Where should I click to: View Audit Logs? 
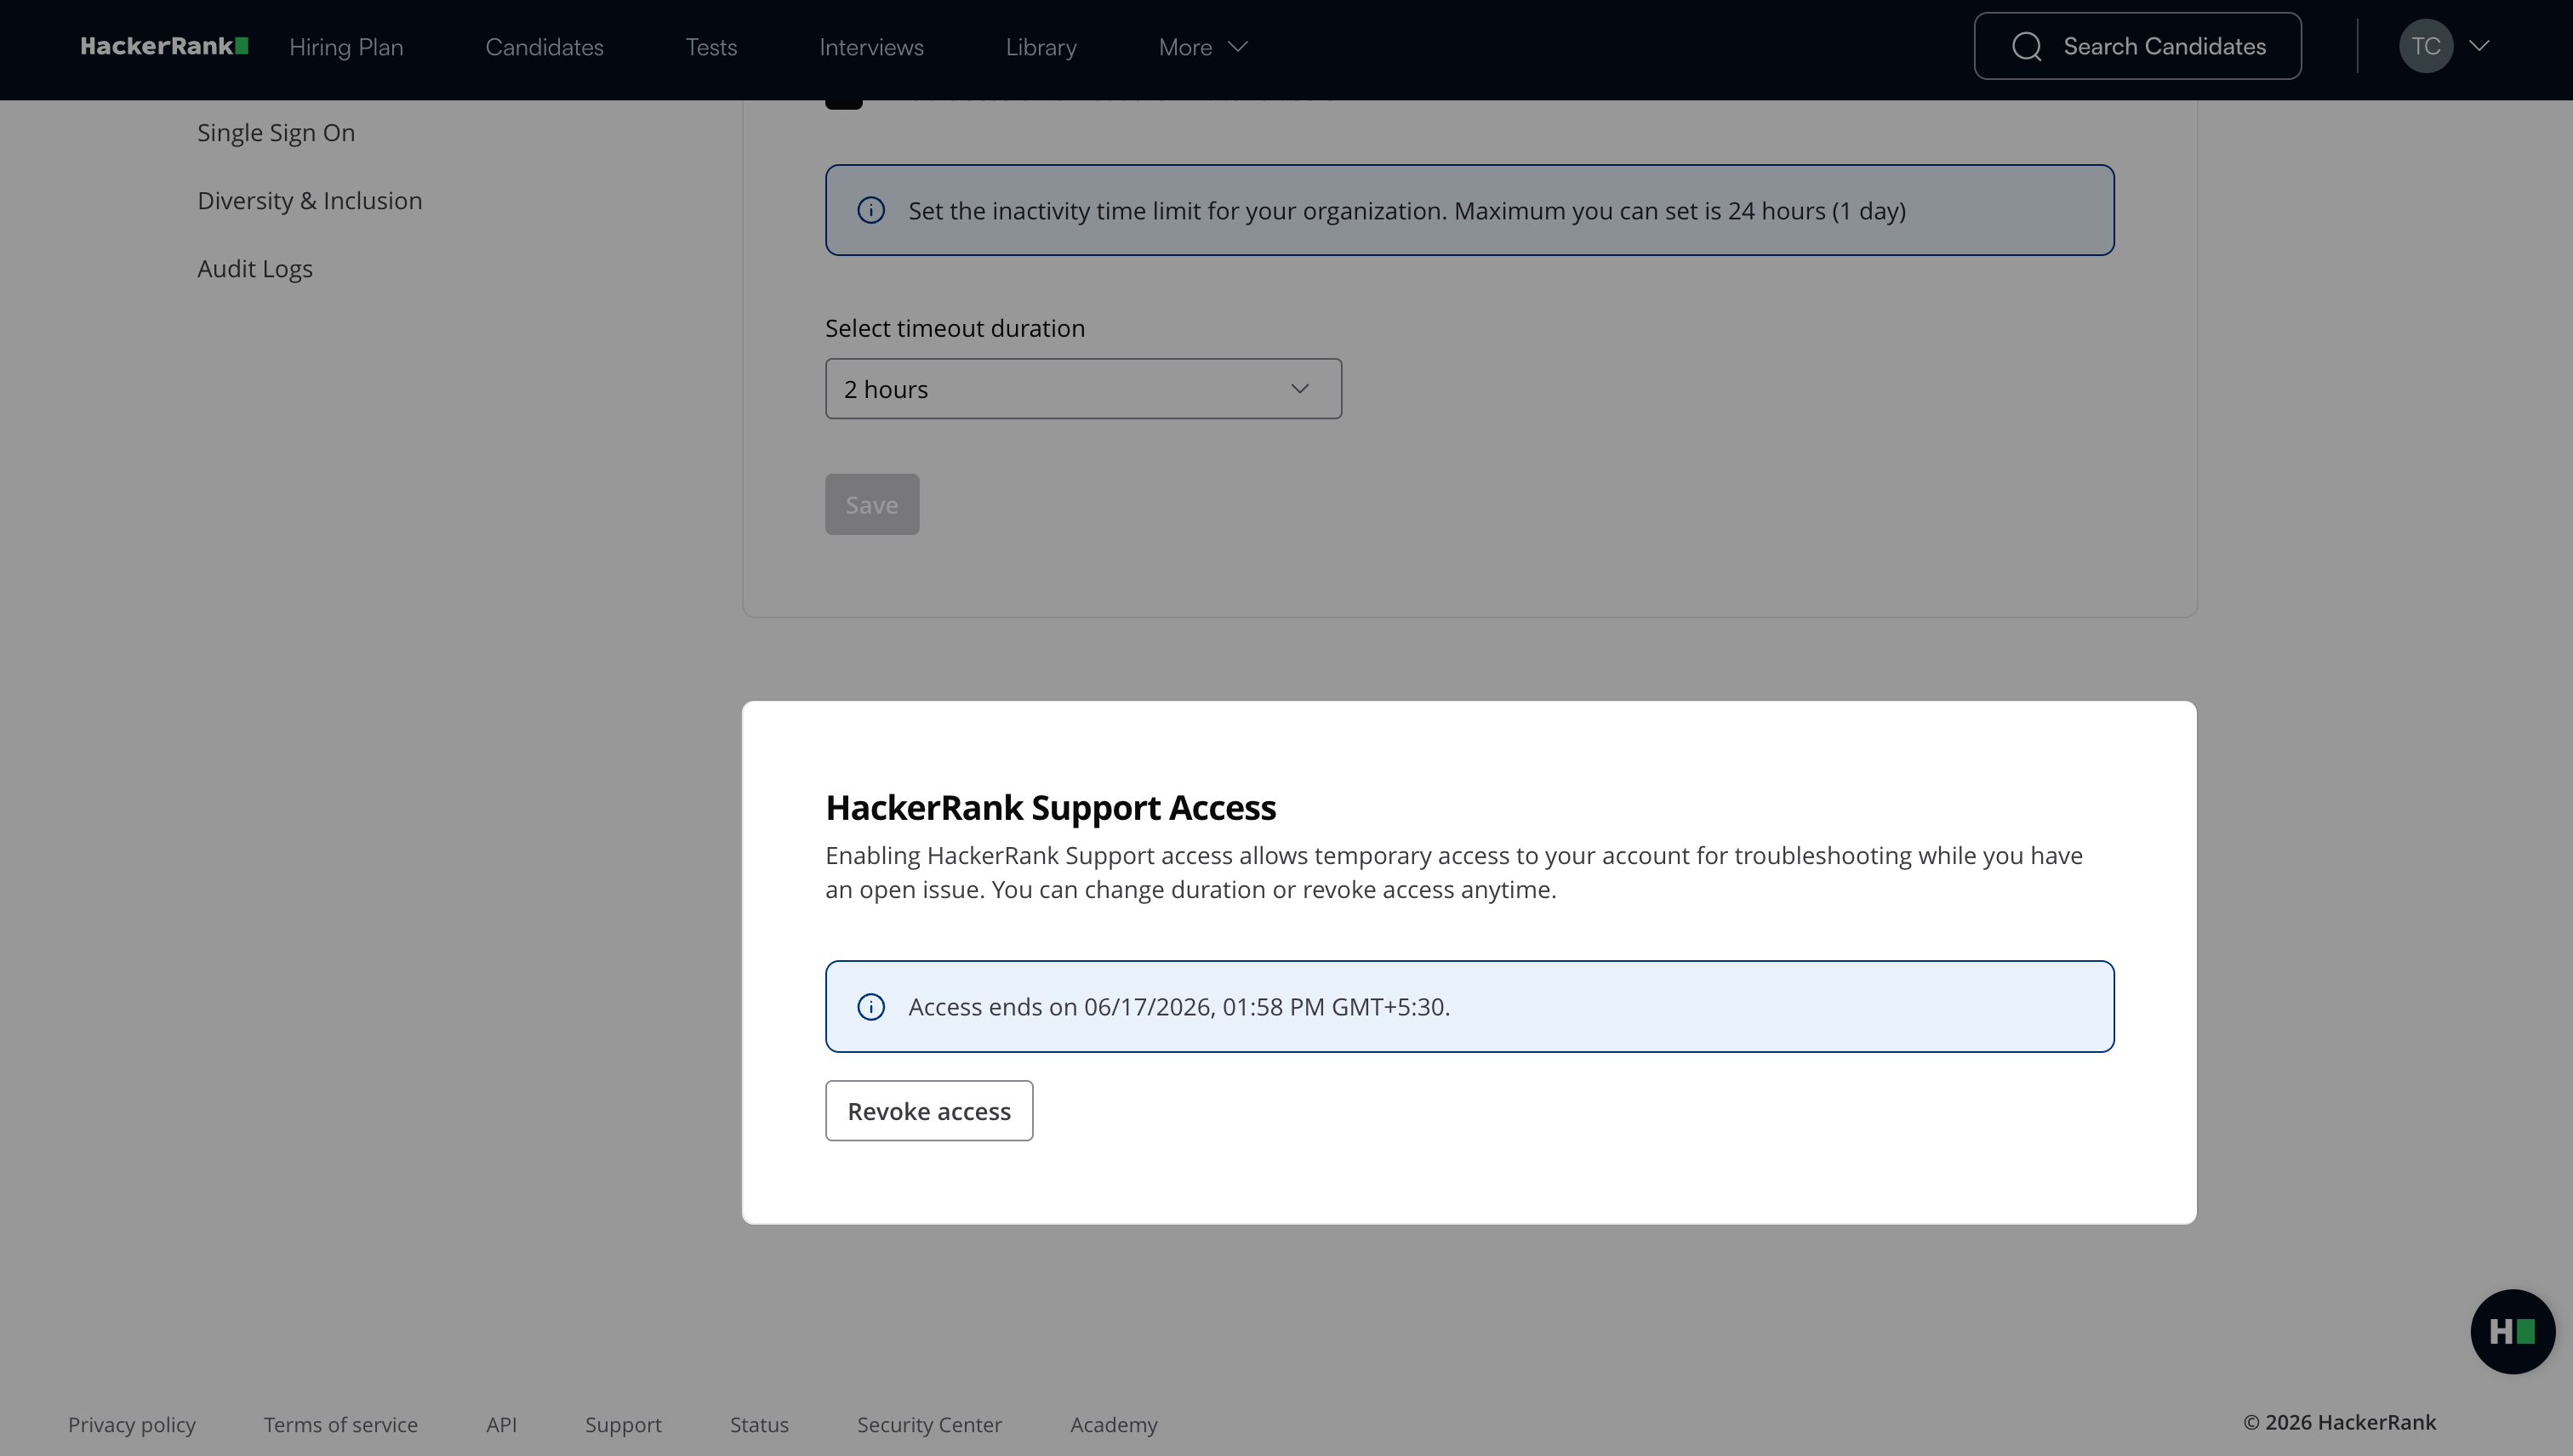254,268
